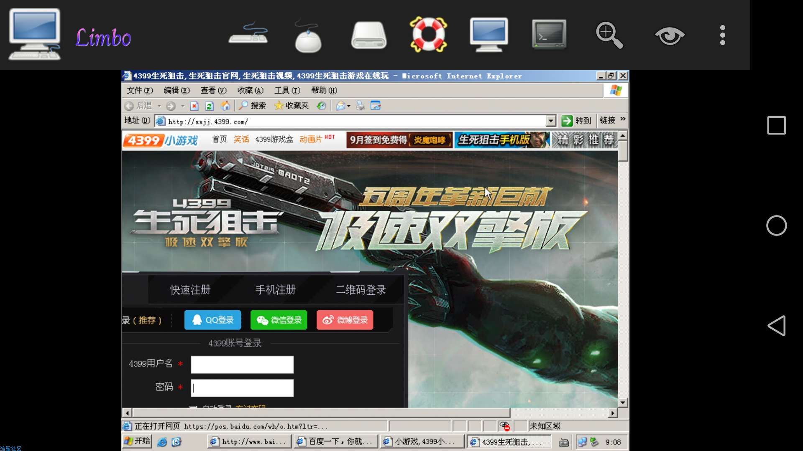Viewport: 803px width, 451px height.
Task: Open the Search (搜索) toolbar button
Action: pyautogui.click(x=252, y=106)
